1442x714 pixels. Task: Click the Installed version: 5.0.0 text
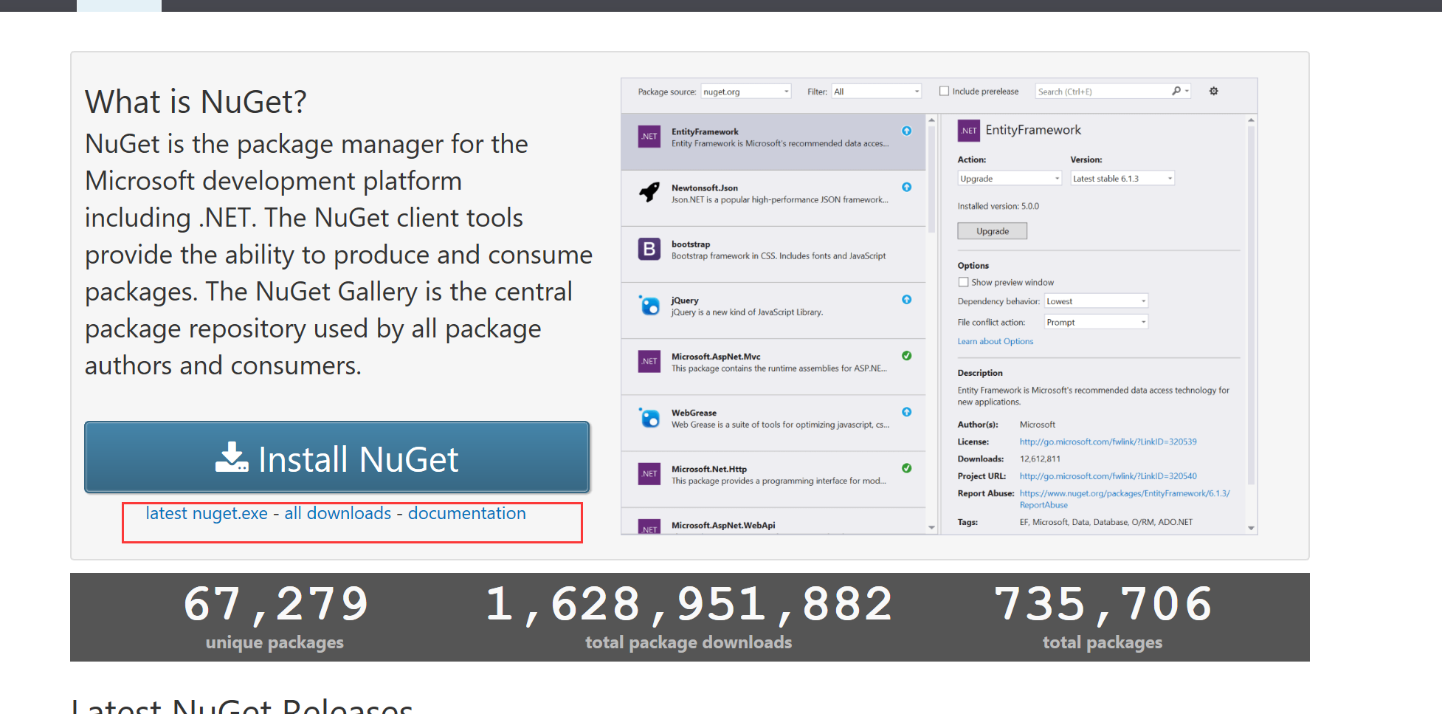[x=998, y=207]
